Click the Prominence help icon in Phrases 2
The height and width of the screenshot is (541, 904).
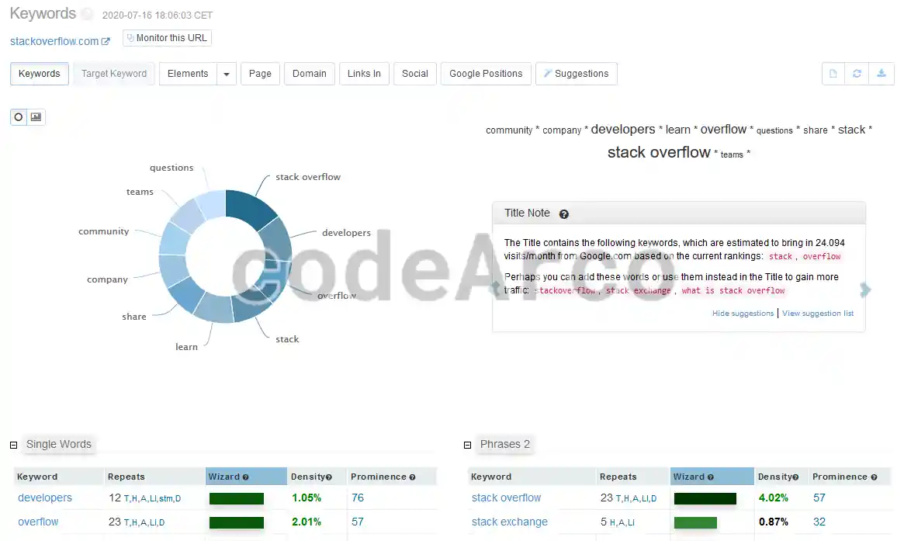pos(874,477)
